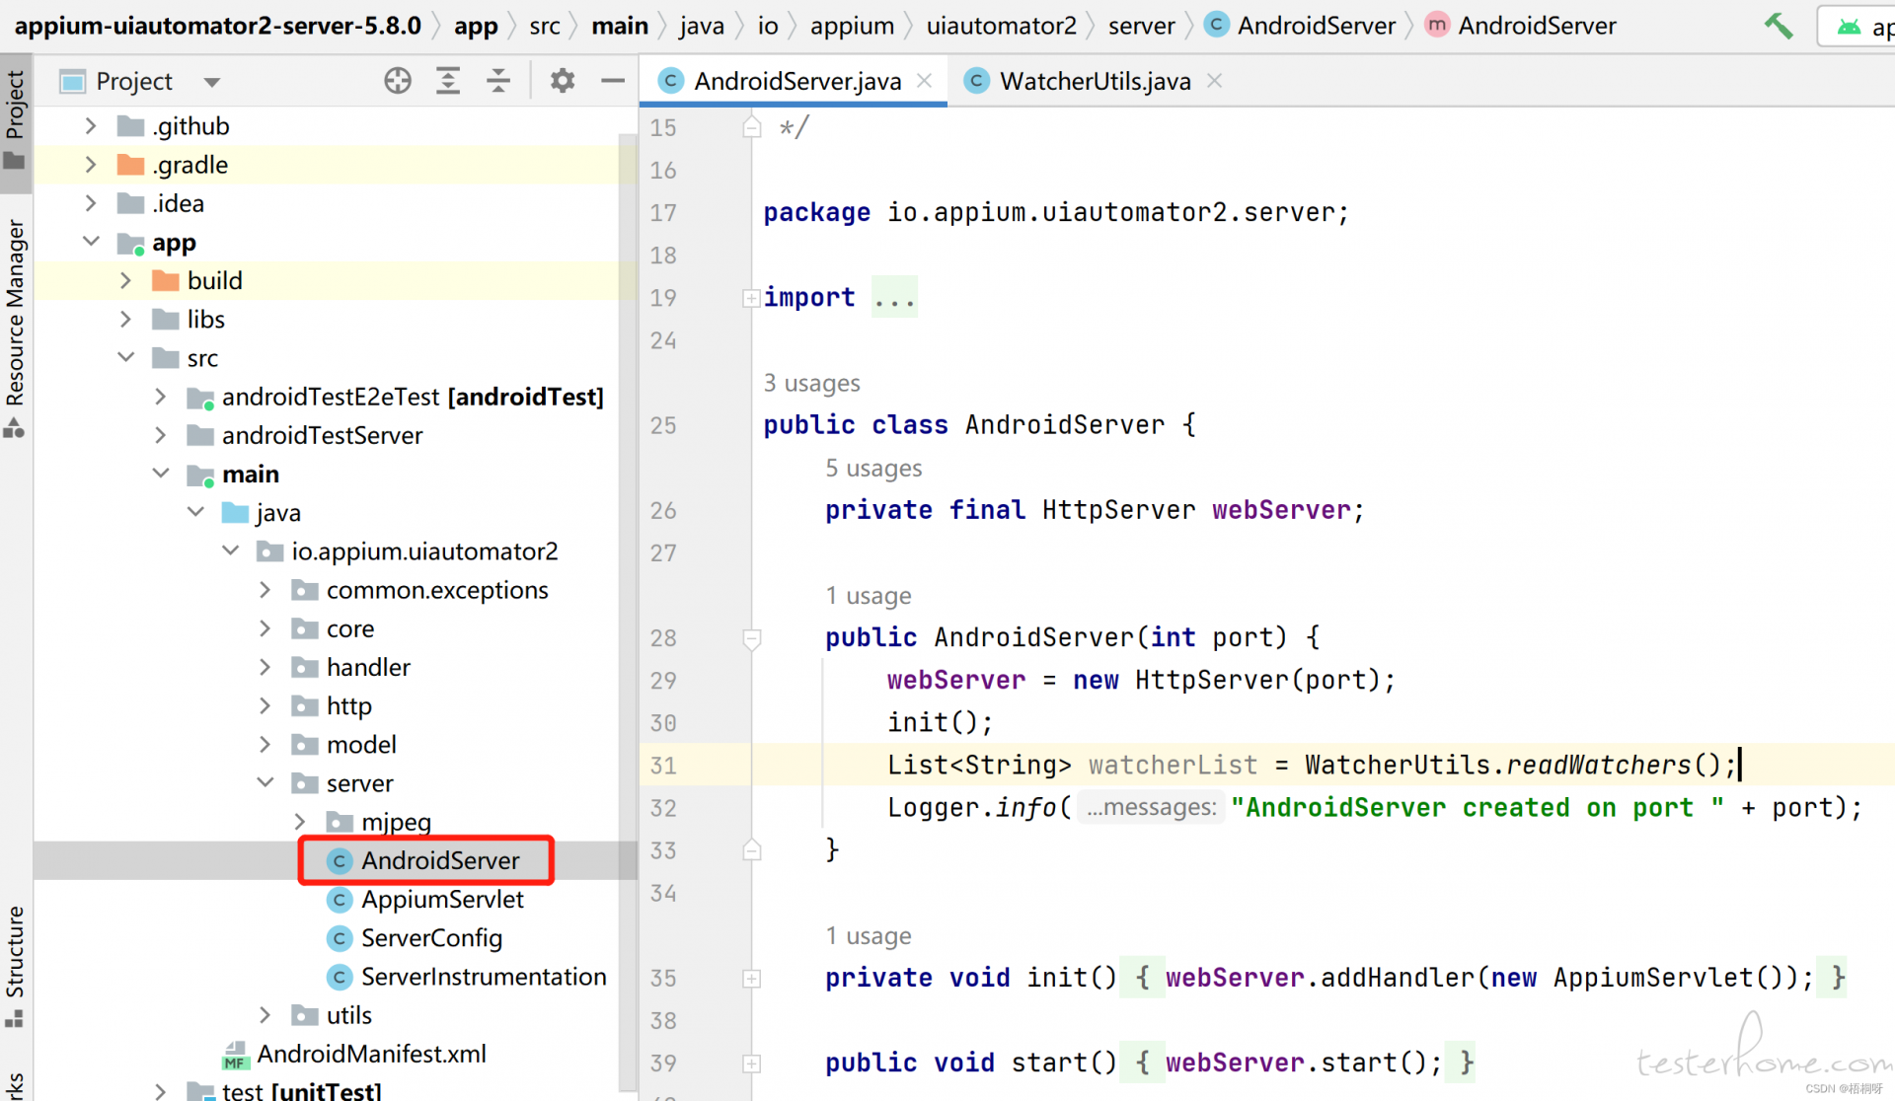Click the messages parameter hint on line 32
Image resolution: width=1895 pixels, height=1101 pixels.
(x=1151, y=808)
